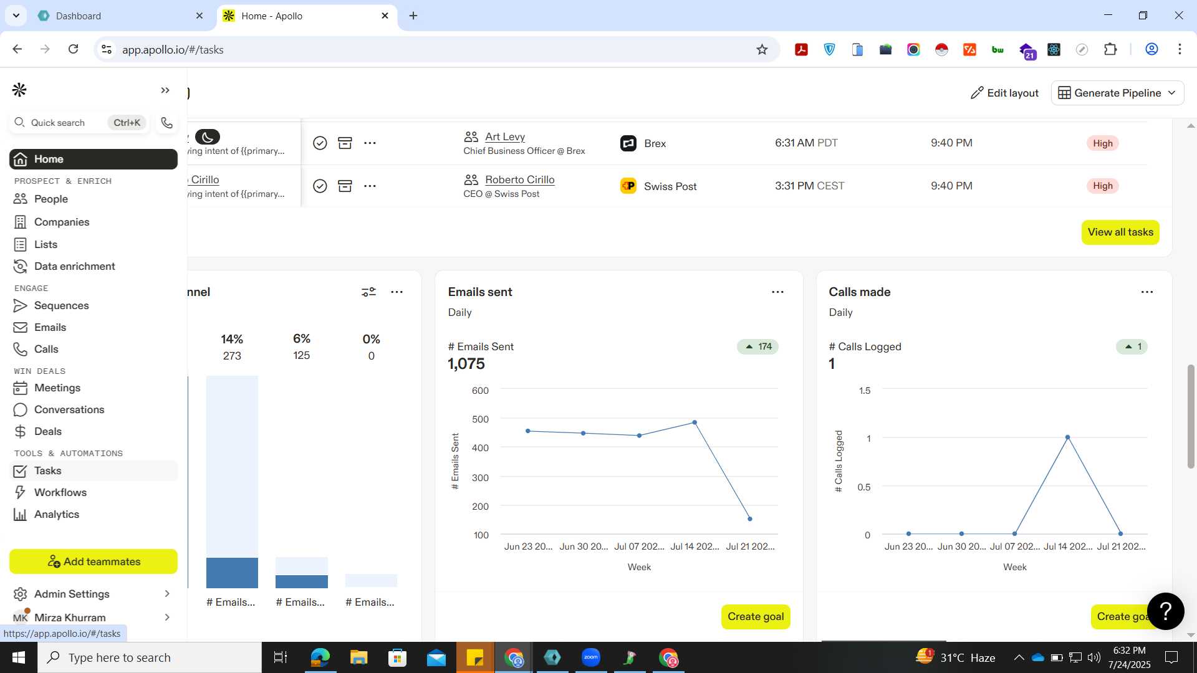
Task: Open the help question mark button
Action: [x=1165, y=611]
